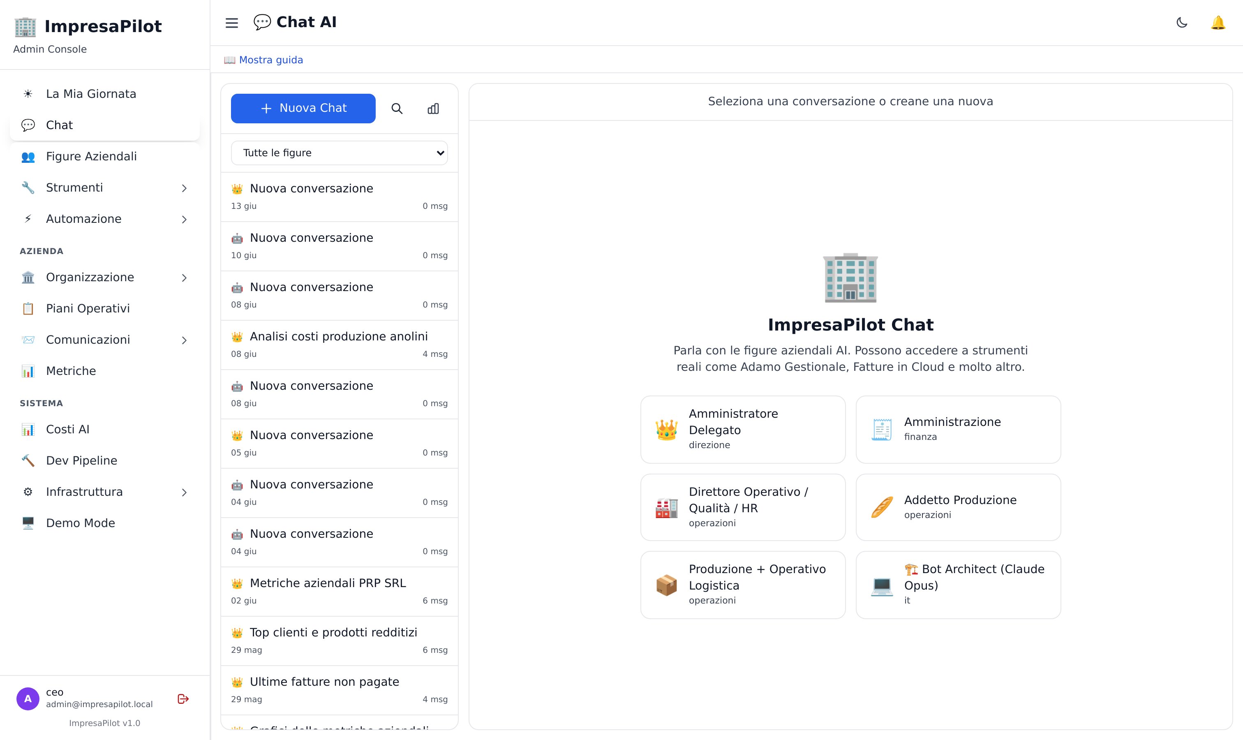The height and width of the screenshot is (740, 1243).
Task: Click the receipt icon on Amministrazione card
Action: 882,430
